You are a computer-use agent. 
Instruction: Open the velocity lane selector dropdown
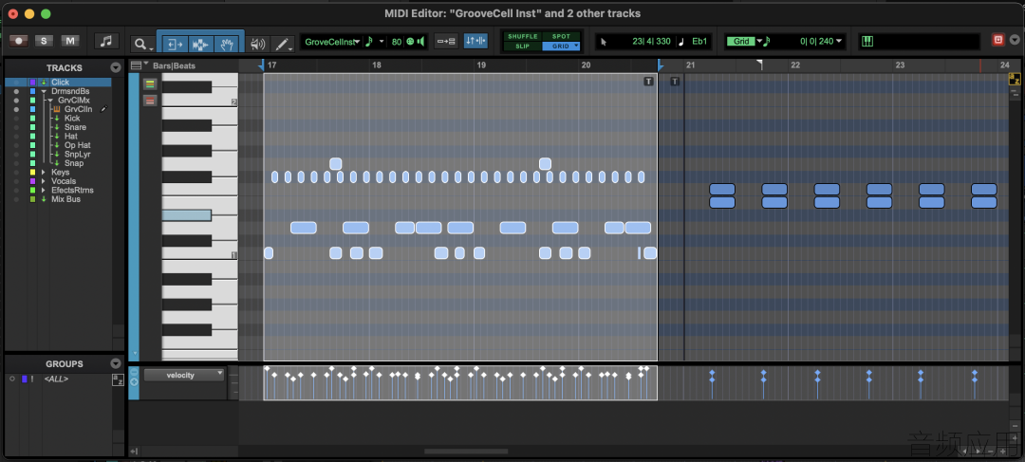pos(184,375)
